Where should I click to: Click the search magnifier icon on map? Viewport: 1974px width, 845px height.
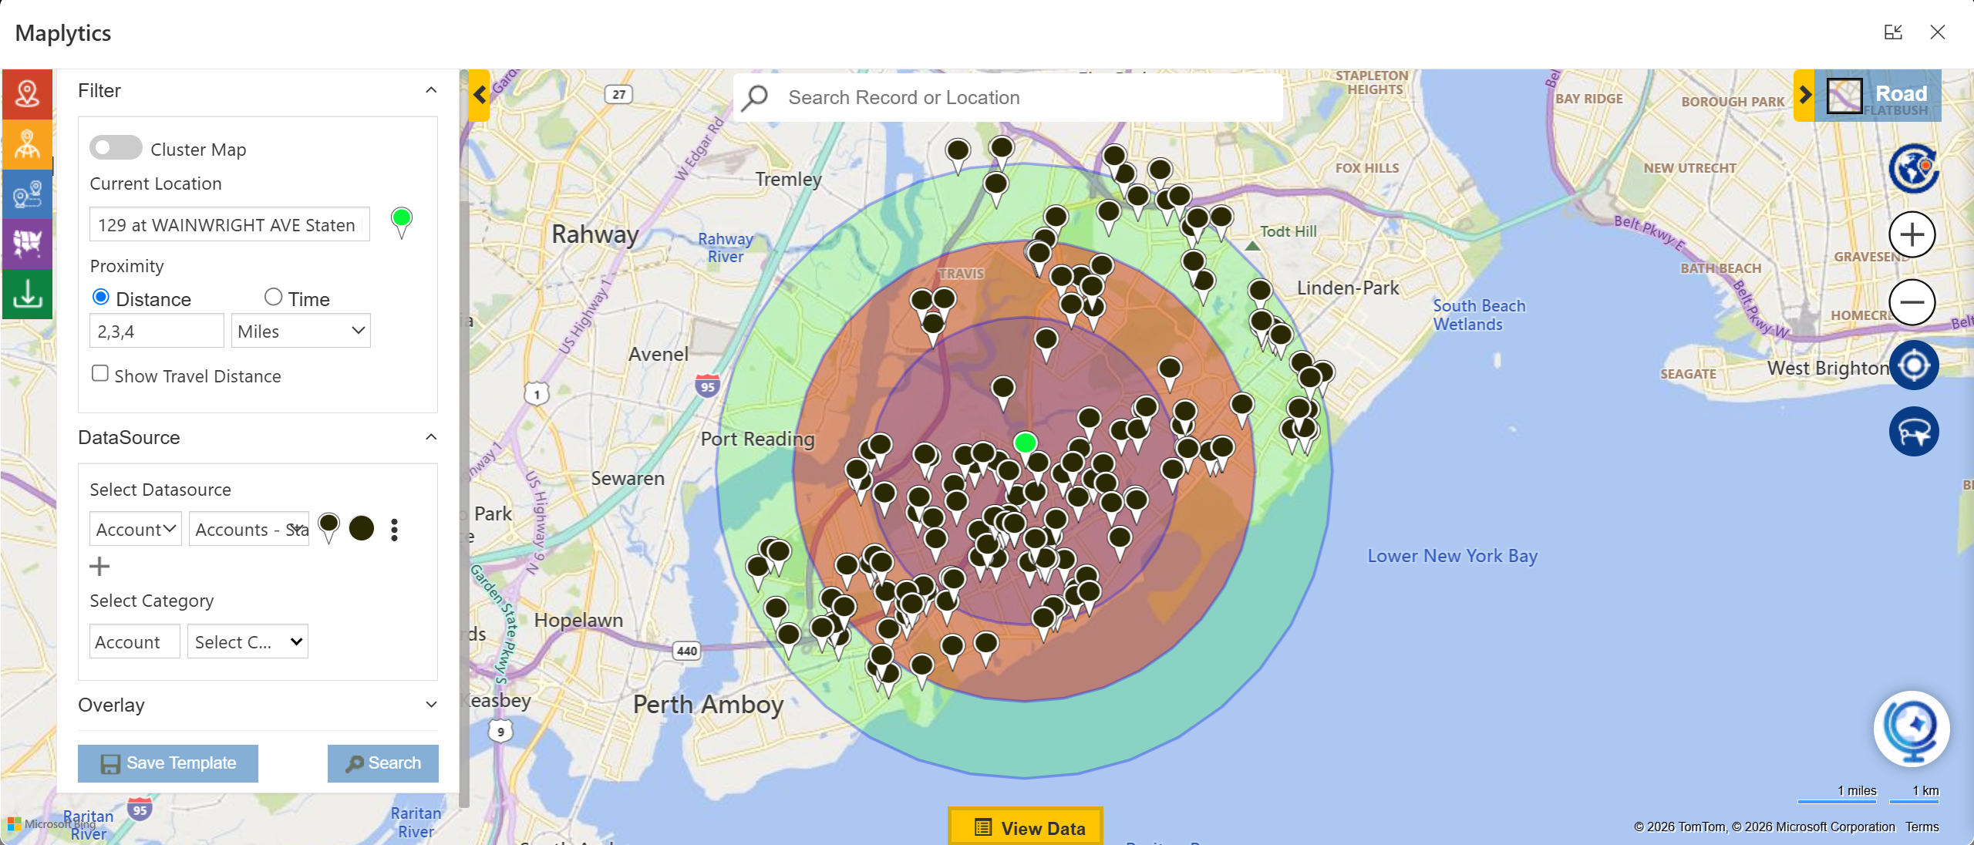click(755, 98)
